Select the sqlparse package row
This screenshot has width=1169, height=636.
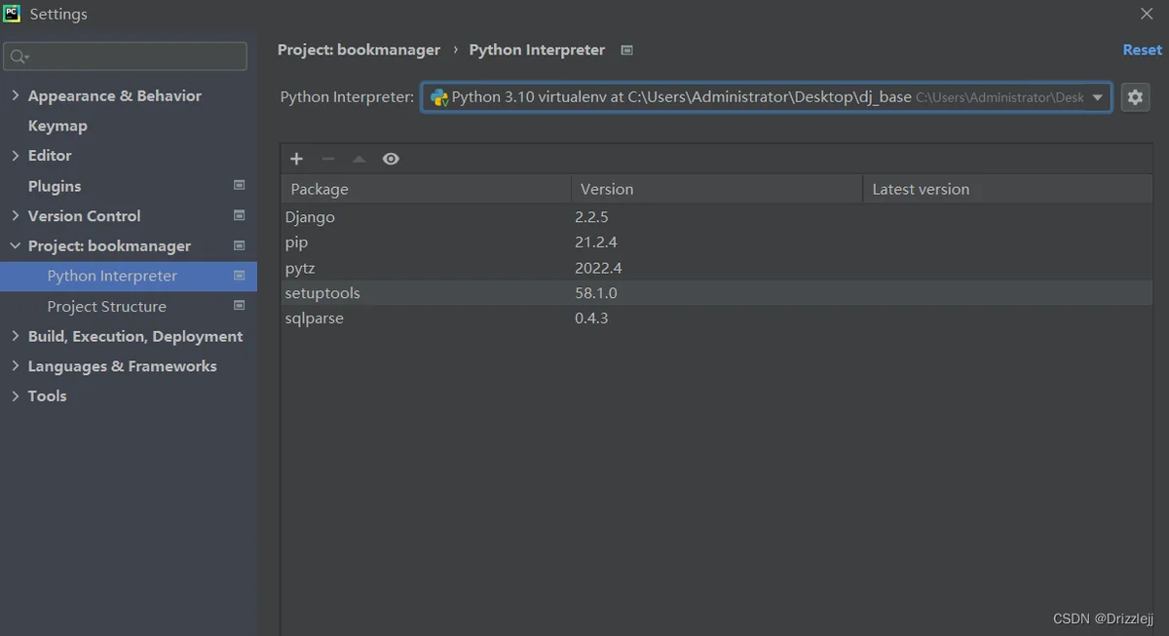716,318
